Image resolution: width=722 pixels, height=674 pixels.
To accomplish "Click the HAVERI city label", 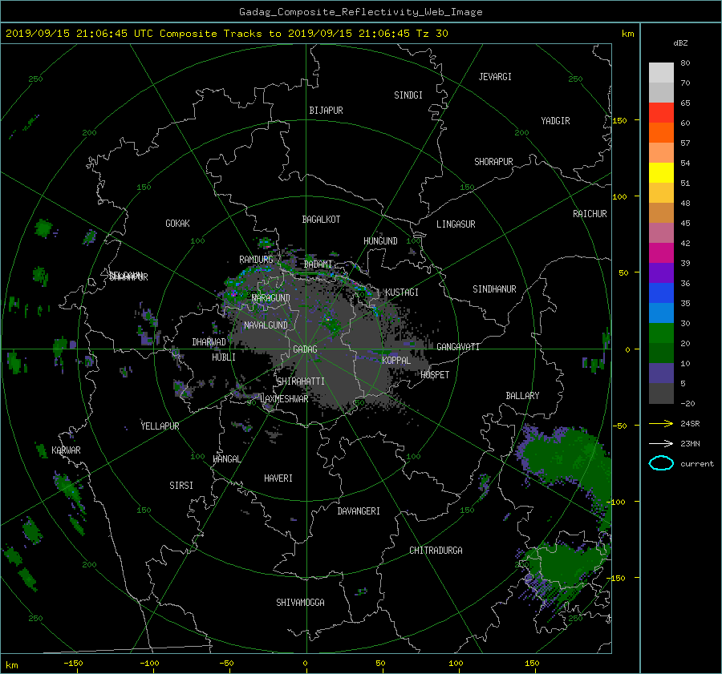I will [x=278, y=478].
